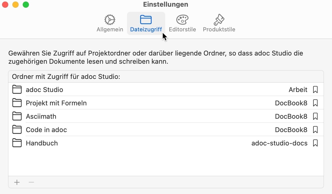Click DocBook8 label in Code in adoc row
Image resolution: width=332 pixels, height=194 pixels.
pyautogui.click(x=291, y=130)
